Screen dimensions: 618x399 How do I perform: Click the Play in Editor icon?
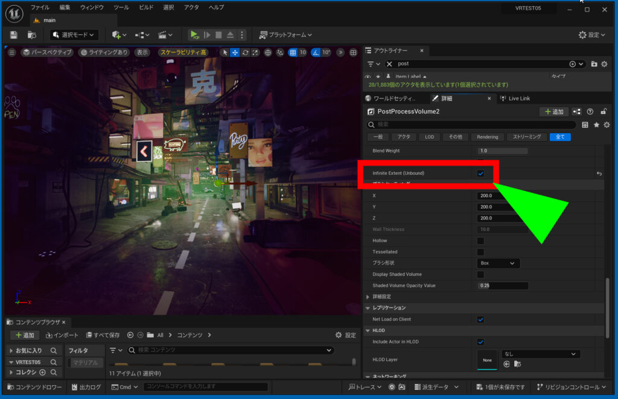194,34
